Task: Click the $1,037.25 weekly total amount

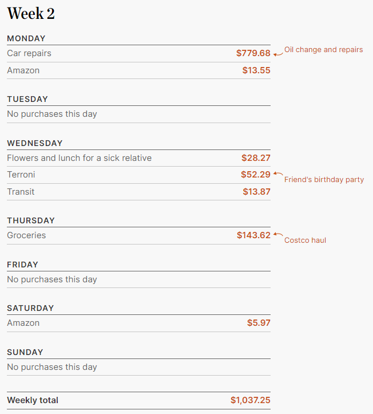Action: point(251,400)
